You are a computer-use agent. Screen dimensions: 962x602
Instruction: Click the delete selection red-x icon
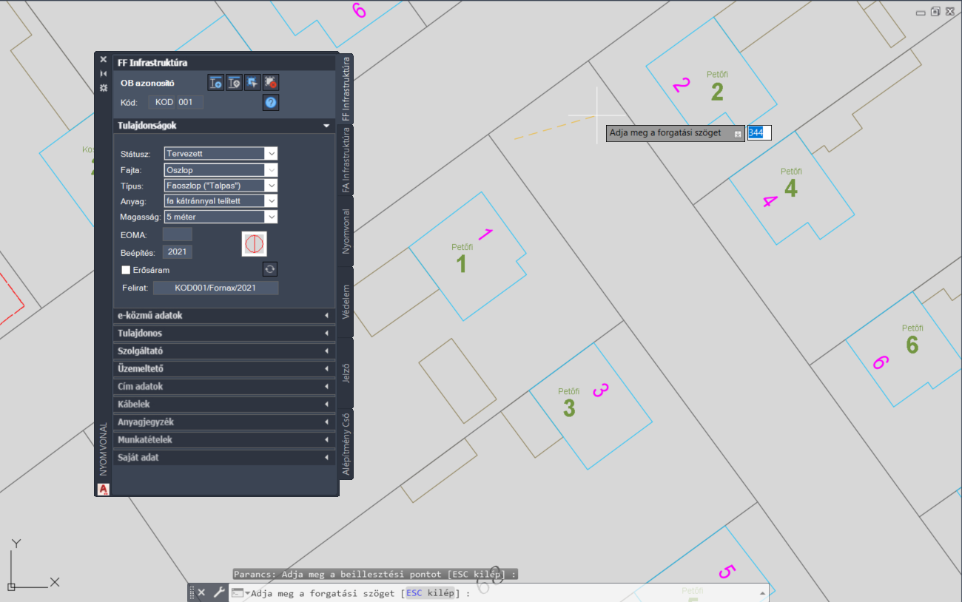pyautogui.click(x=271, y=83)
